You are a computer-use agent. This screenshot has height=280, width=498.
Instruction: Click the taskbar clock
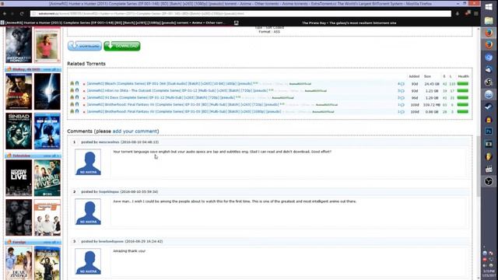(x=489, y=273)
